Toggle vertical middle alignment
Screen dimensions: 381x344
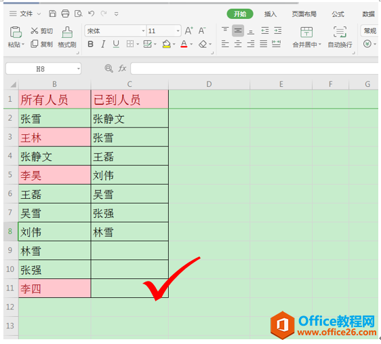[238, 31]
